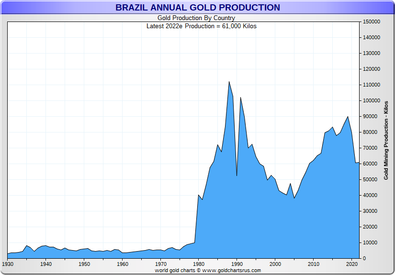Click the Gold Mining Production - Kilos axis title

(x=386, y=140)
